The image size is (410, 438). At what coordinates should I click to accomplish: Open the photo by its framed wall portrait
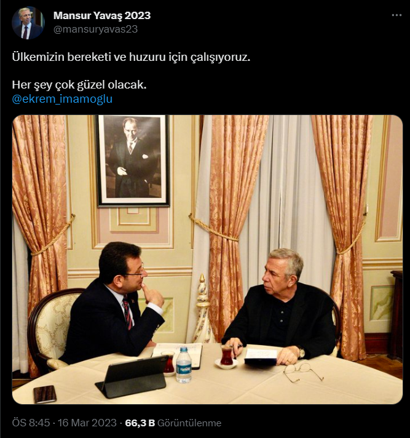click(x=133, y=161)
